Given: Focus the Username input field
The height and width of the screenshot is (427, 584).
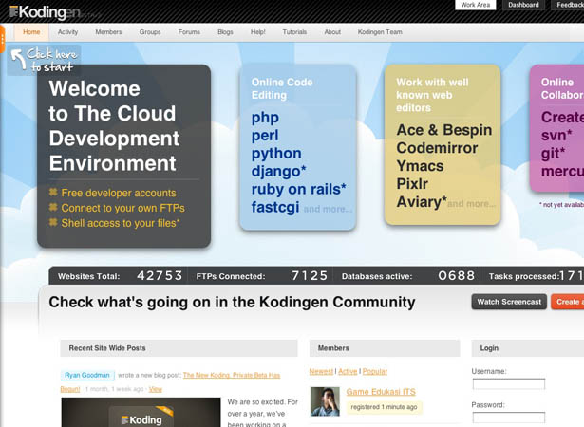Looking at the screenshot, I should coord(509,383).
